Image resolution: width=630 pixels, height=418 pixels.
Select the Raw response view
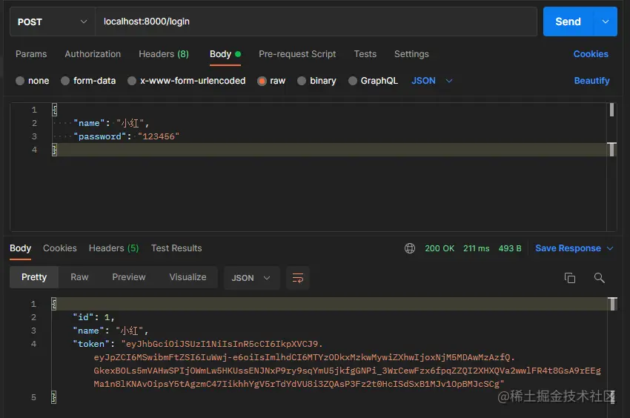pos(79,277)
